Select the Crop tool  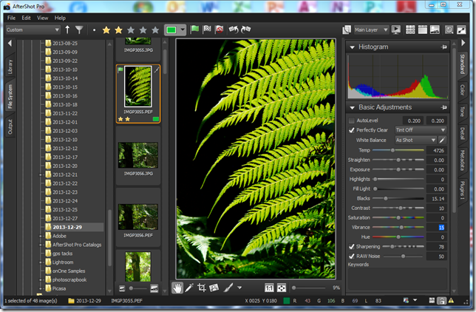point(201,287)
